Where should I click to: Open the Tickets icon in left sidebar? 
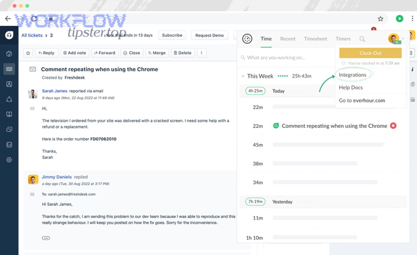(x=9, y=69)
